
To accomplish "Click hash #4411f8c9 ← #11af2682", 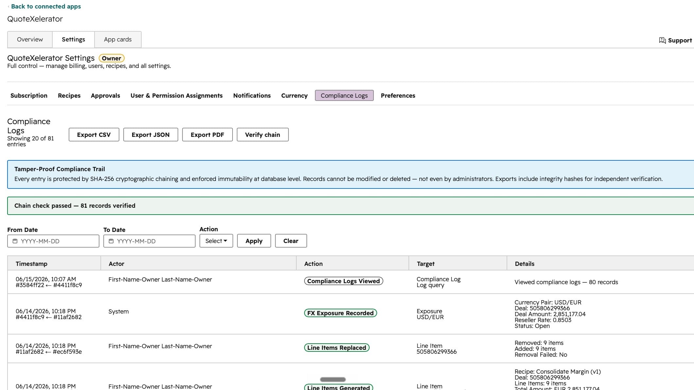I will tap(49, 317).
